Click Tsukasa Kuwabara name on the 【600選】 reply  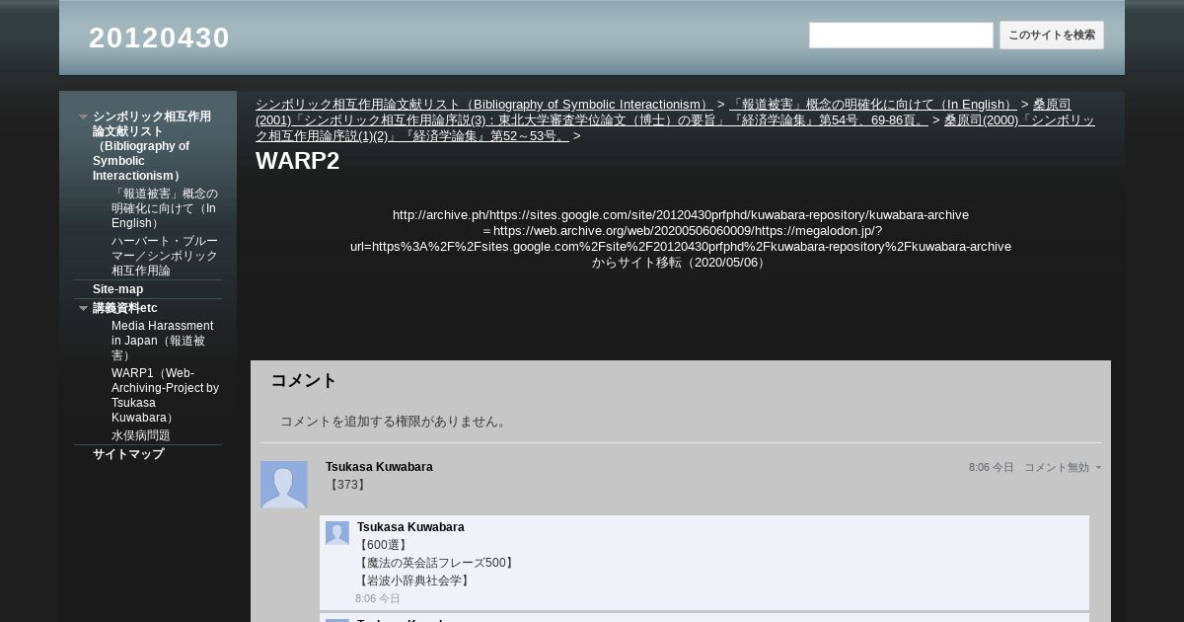tap(410, 527)
